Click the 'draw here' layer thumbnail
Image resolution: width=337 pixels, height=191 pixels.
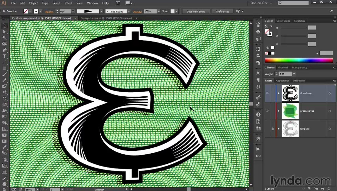coord(290,93)
